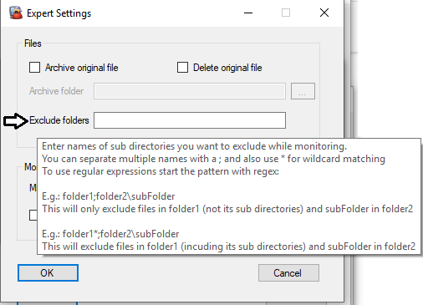Open the Archive folder browse button (...)
This screenshot has width=423, height=305.
(303, 91)
